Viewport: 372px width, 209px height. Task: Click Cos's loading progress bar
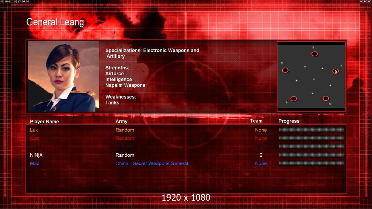(311, 138)
